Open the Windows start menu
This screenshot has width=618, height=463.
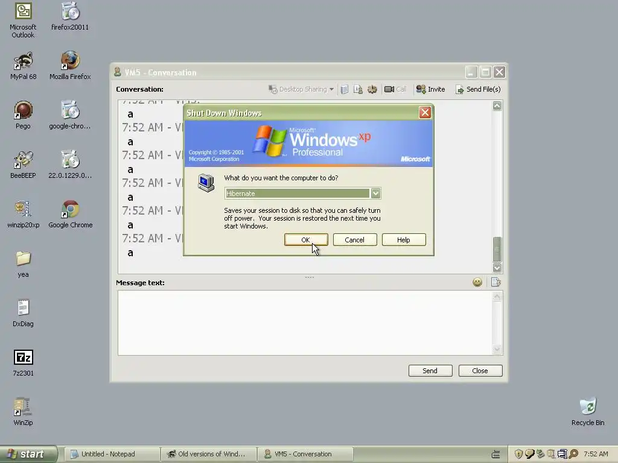click(28, 454)
